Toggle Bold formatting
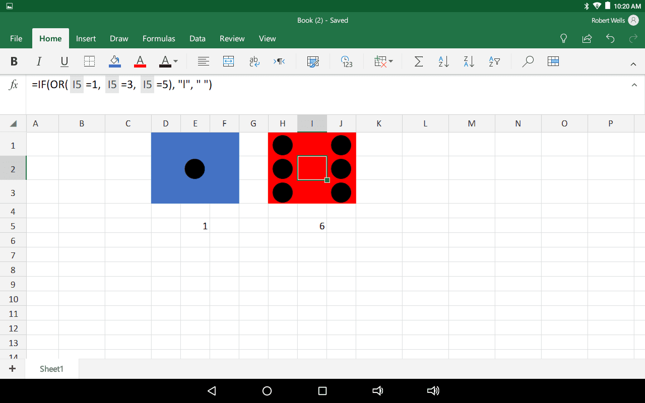This screenshot has height=403, width=645. point(14,61)
